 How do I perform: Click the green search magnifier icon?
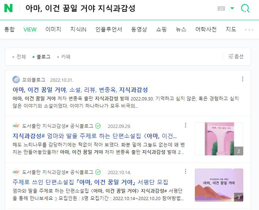245,8
